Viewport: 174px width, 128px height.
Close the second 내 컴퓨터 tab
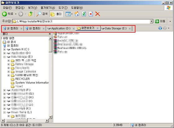[x=43, y=29]
